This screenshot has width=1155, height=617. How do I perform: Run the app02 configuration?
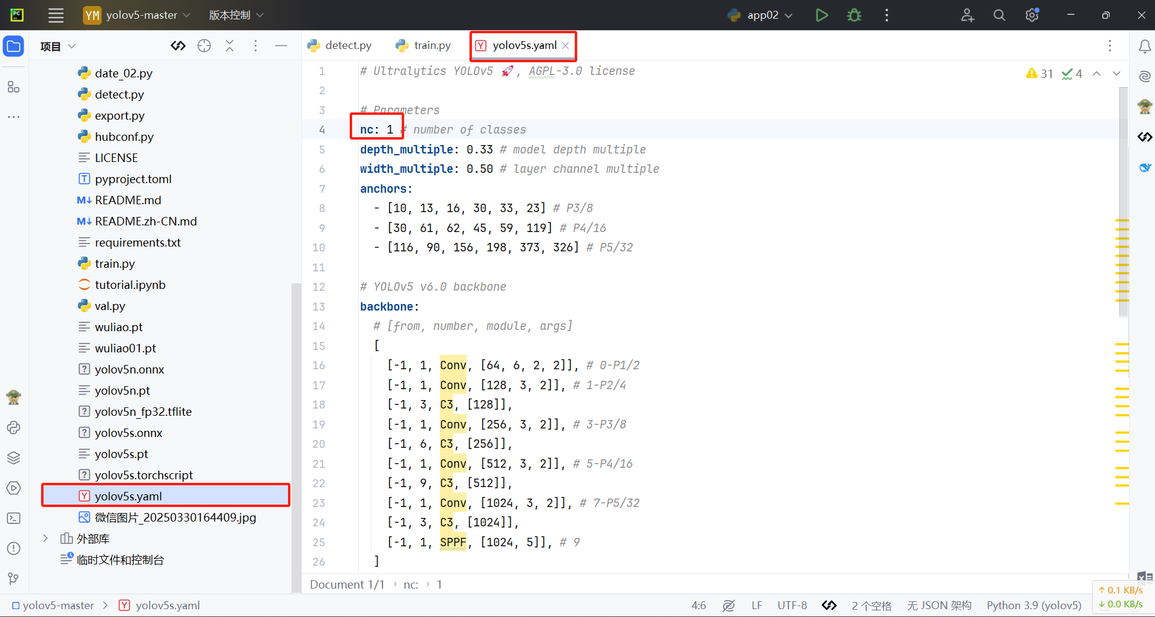[x=821, y=15]
